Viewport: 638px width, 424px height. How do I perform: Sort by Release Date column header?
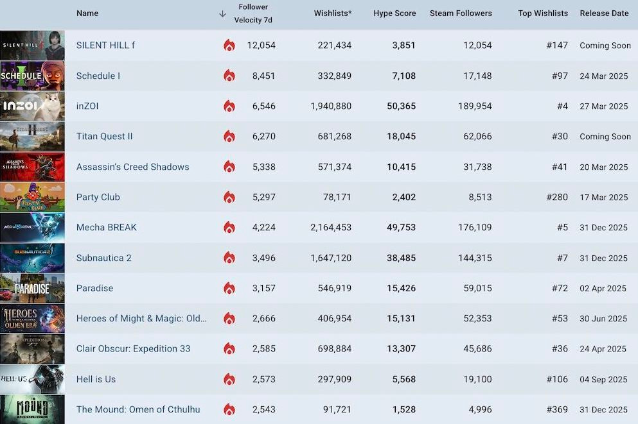coord(604,13)
